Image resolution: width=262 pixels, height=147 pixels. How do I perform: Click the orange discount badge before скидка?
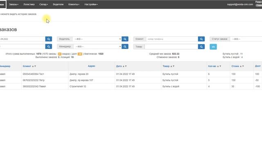[60, 54]
